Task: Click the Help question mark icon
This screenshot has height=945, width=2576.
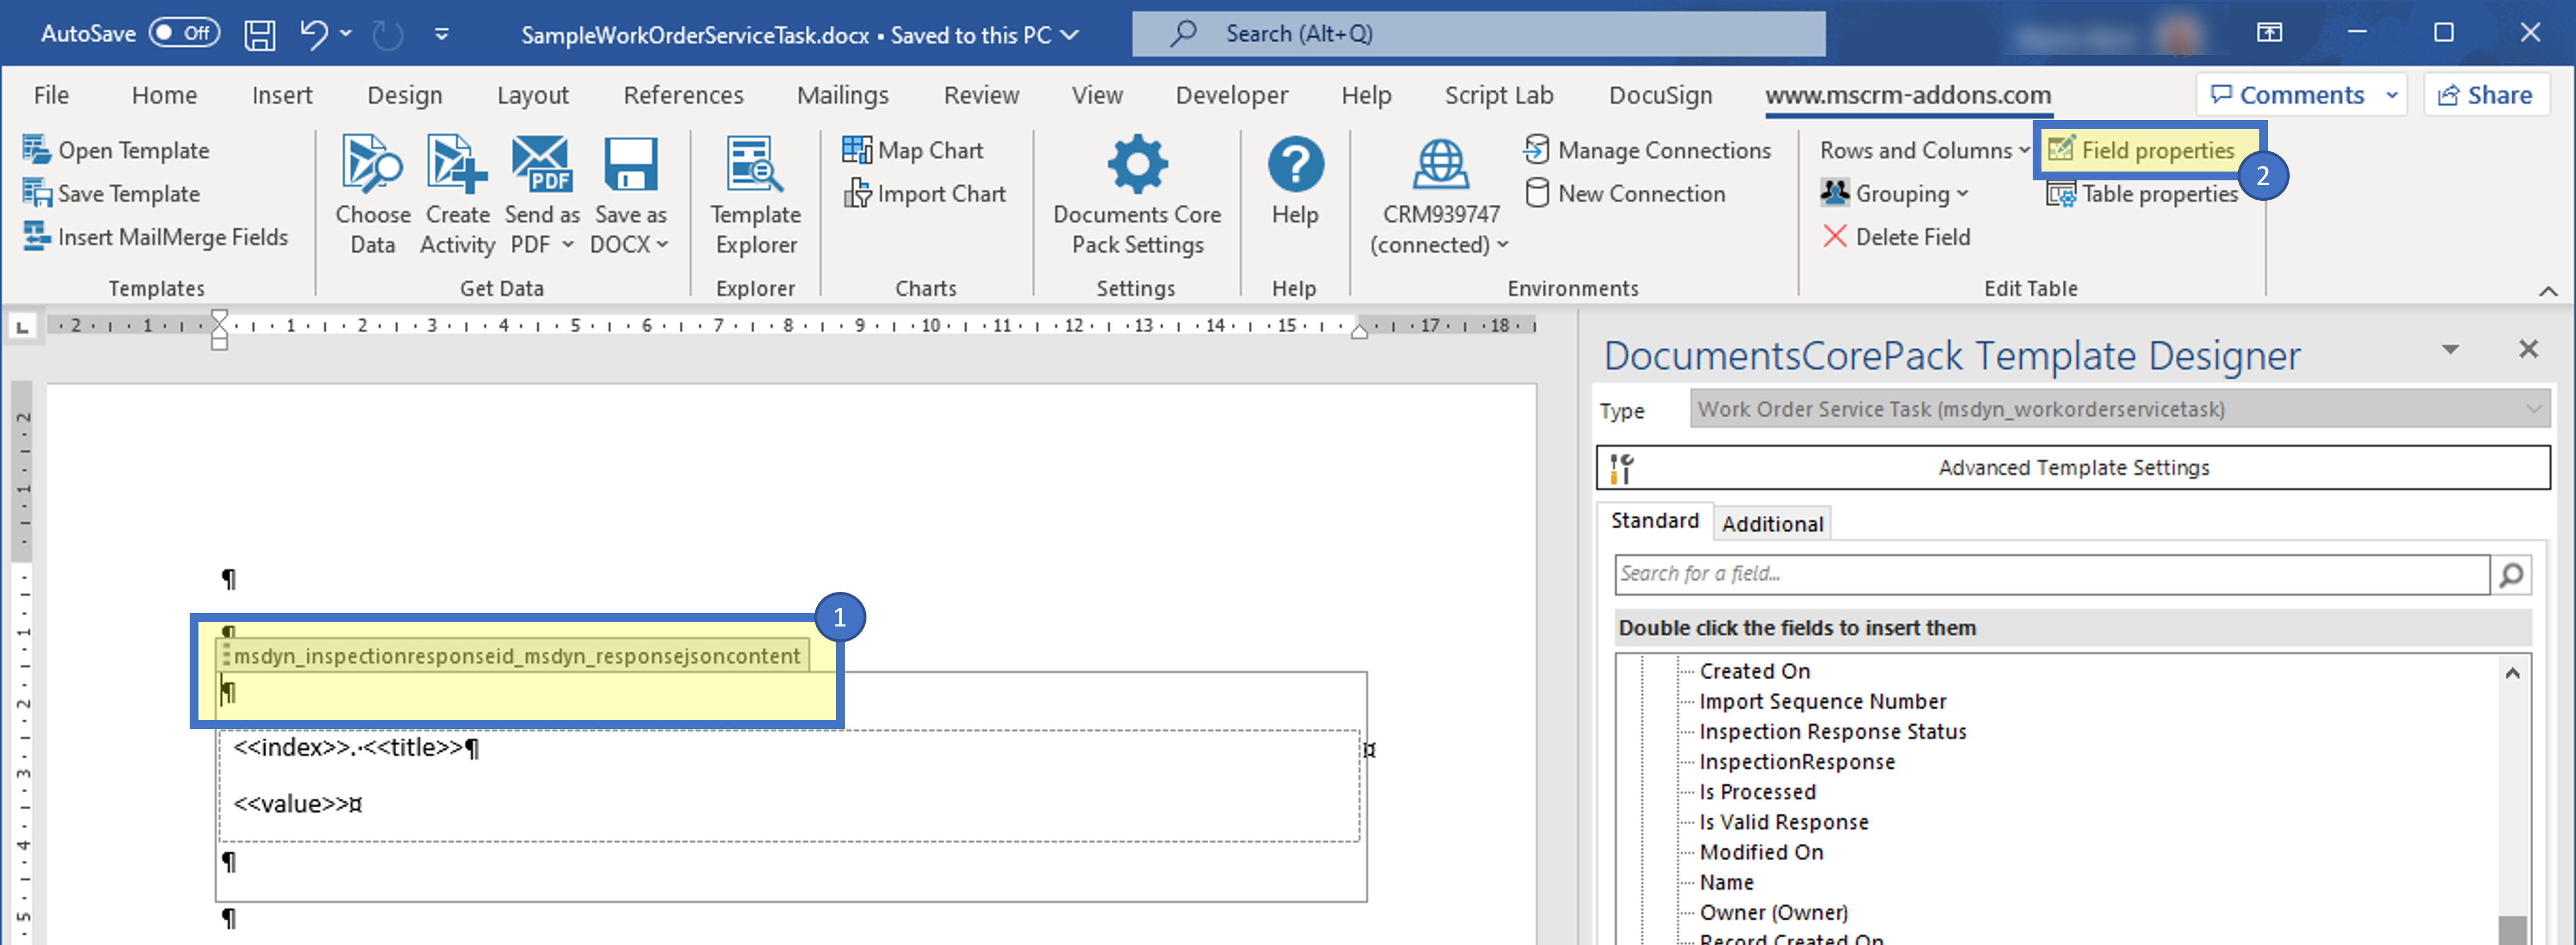Action: pos(1295,165)
